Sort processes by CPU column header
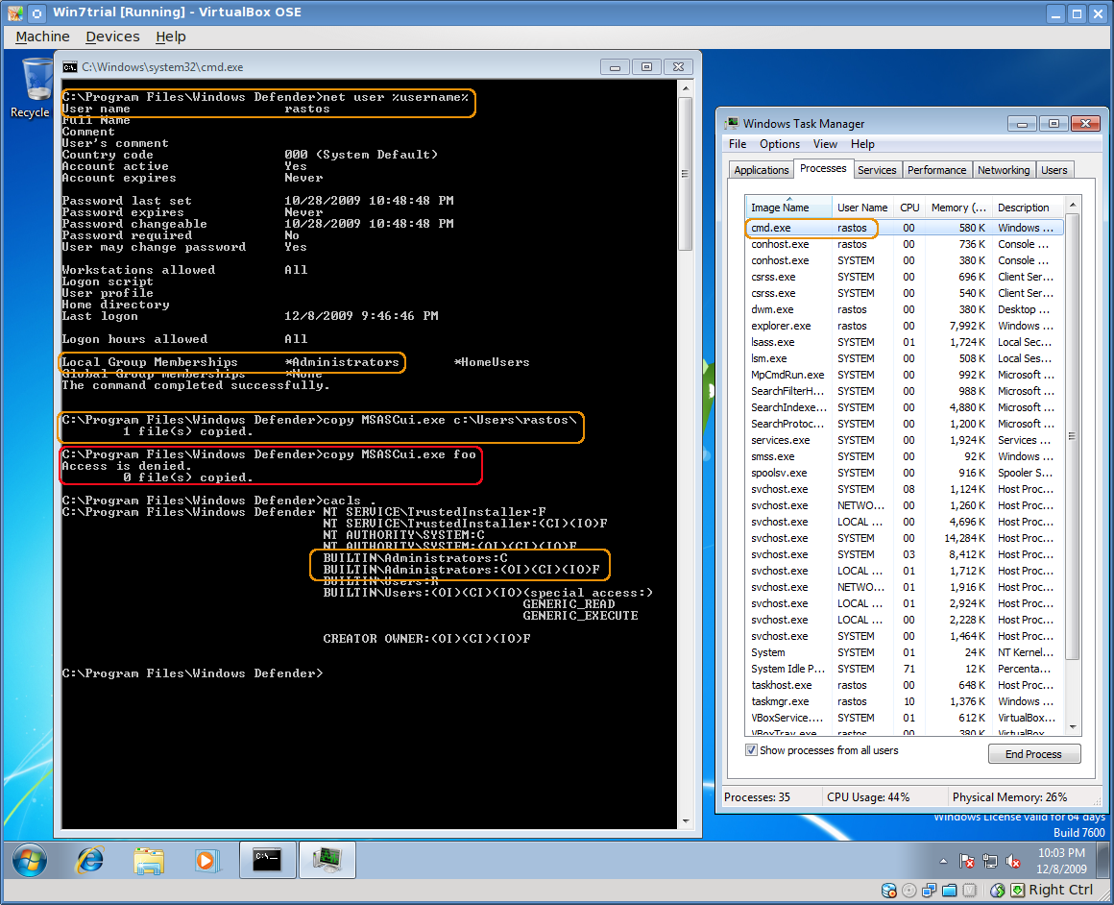This screenshot has height=905, width=1114. [x=909, y=208]
